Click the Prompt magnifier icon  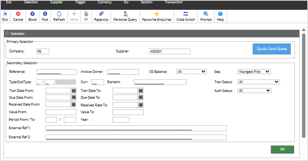click(x=206, y=14)
